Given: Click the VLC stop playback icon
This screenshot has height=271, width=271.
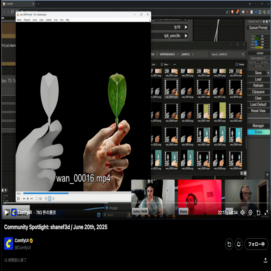Looking at the screenshot, I should (28, 199).
